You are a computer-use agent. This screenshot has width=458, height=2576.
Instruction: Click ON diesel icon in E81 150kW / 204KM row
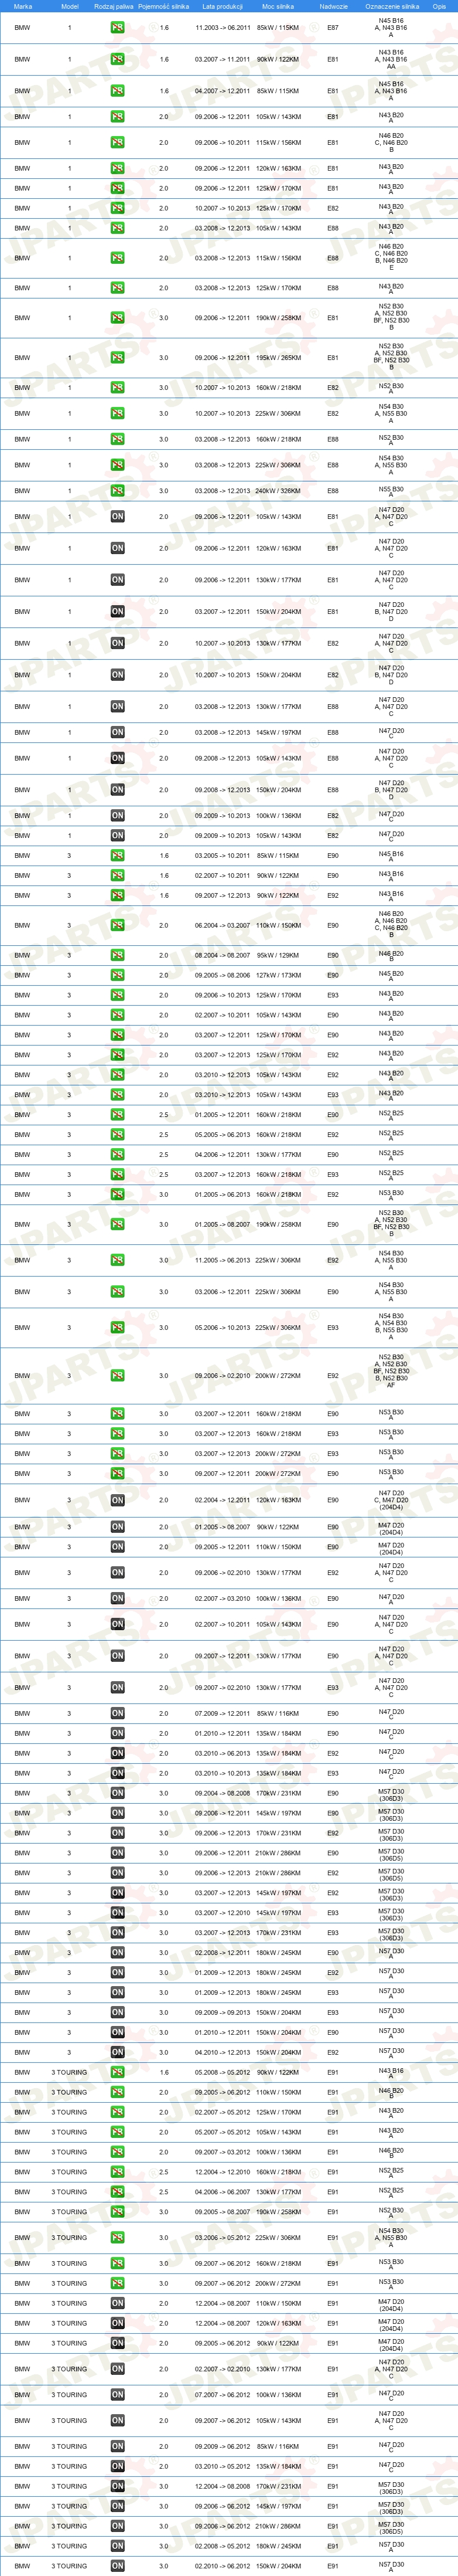coord(117,612)
